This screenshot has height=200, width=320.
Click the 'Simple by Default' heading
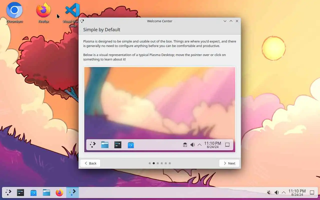102,29
